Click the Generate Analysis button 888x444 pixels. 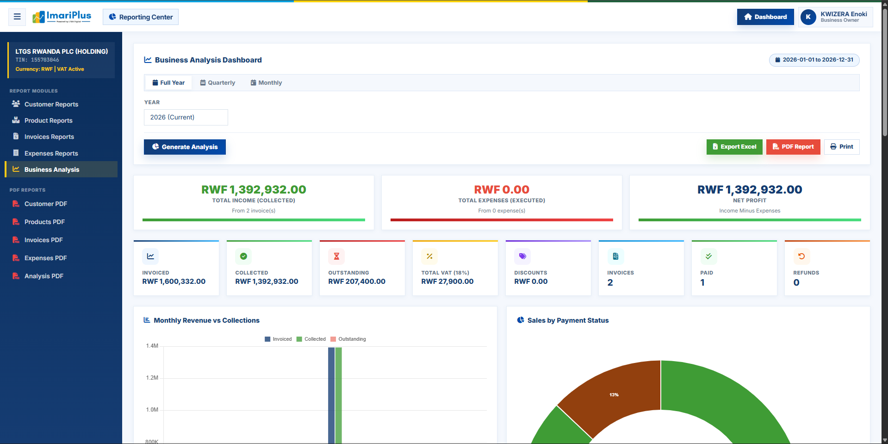point(185,147)
